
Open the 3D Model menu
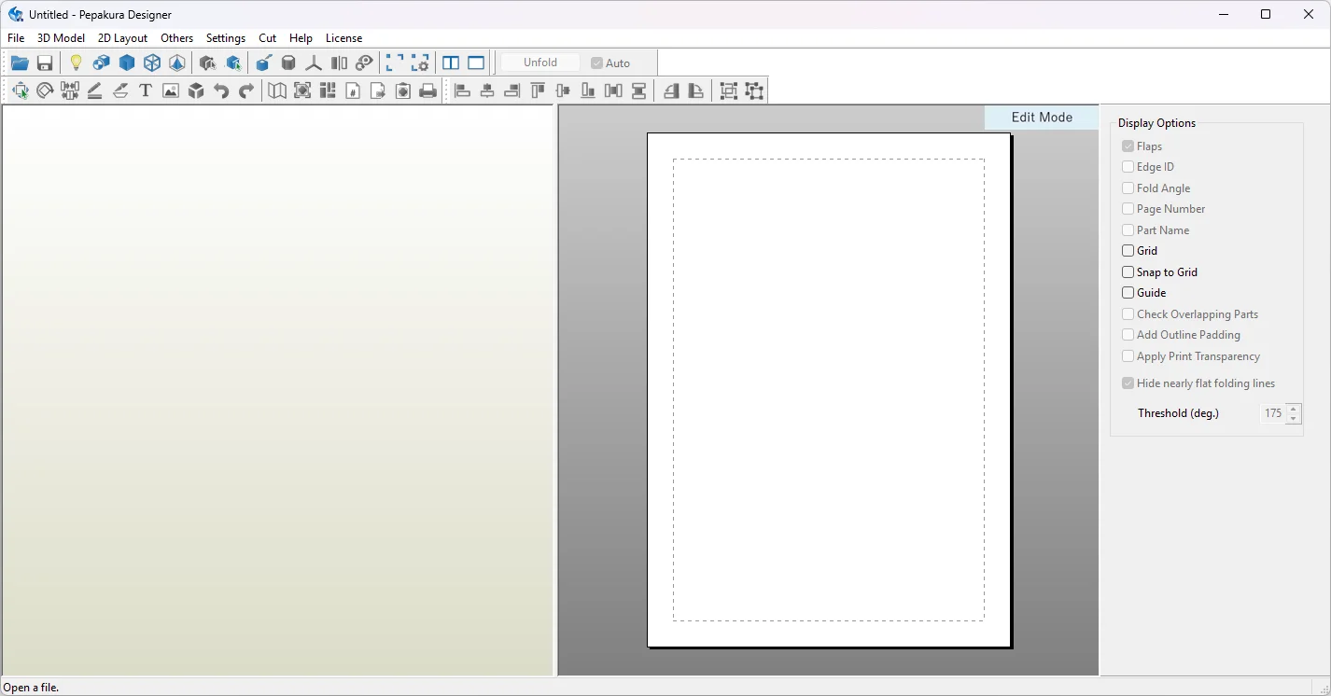pos(61,38)
